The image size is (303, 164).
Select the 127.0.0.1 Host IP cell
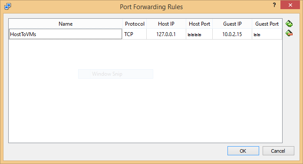point(166,34)
